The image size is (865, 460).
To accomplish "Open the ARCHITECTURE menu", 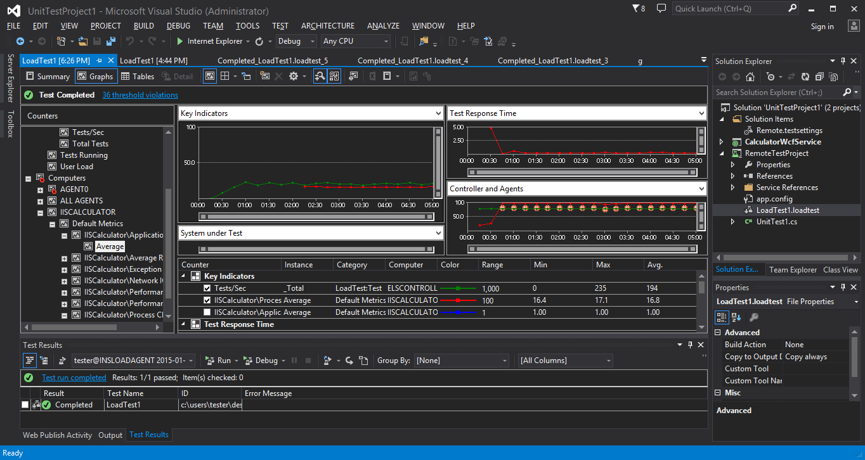I will click(x=328, y=26).
